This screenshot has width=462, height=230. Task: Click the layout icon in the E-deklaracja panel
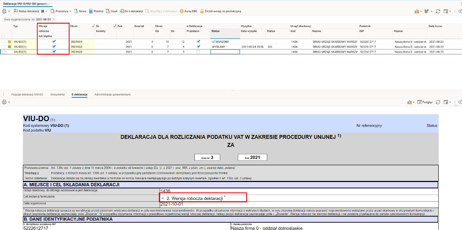click(x=446, y=102)
